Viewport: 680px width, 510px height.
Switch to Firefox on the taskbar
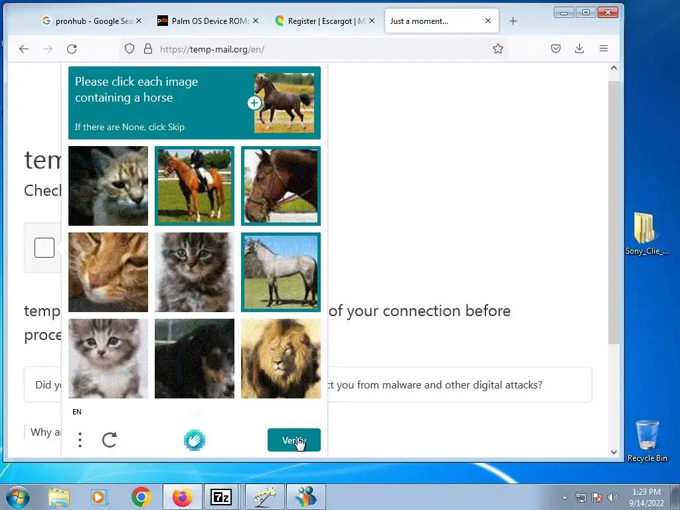click(x=182, y=497)
